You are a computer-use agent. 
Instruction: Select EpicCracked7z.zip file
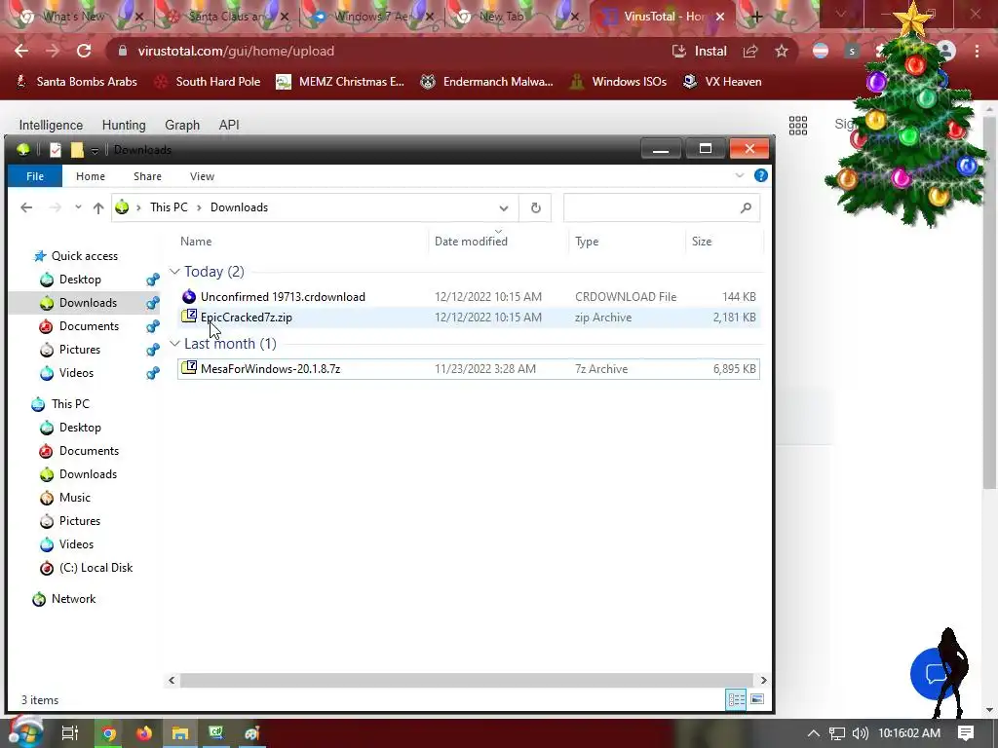tap(469, 318)
